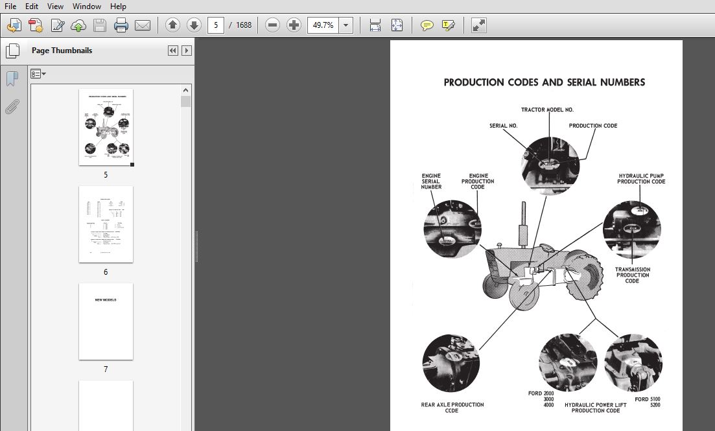Click the "Page Thumbnails" panel title
The width and height of the screenshot is (715, 431).
coord(62,51)
